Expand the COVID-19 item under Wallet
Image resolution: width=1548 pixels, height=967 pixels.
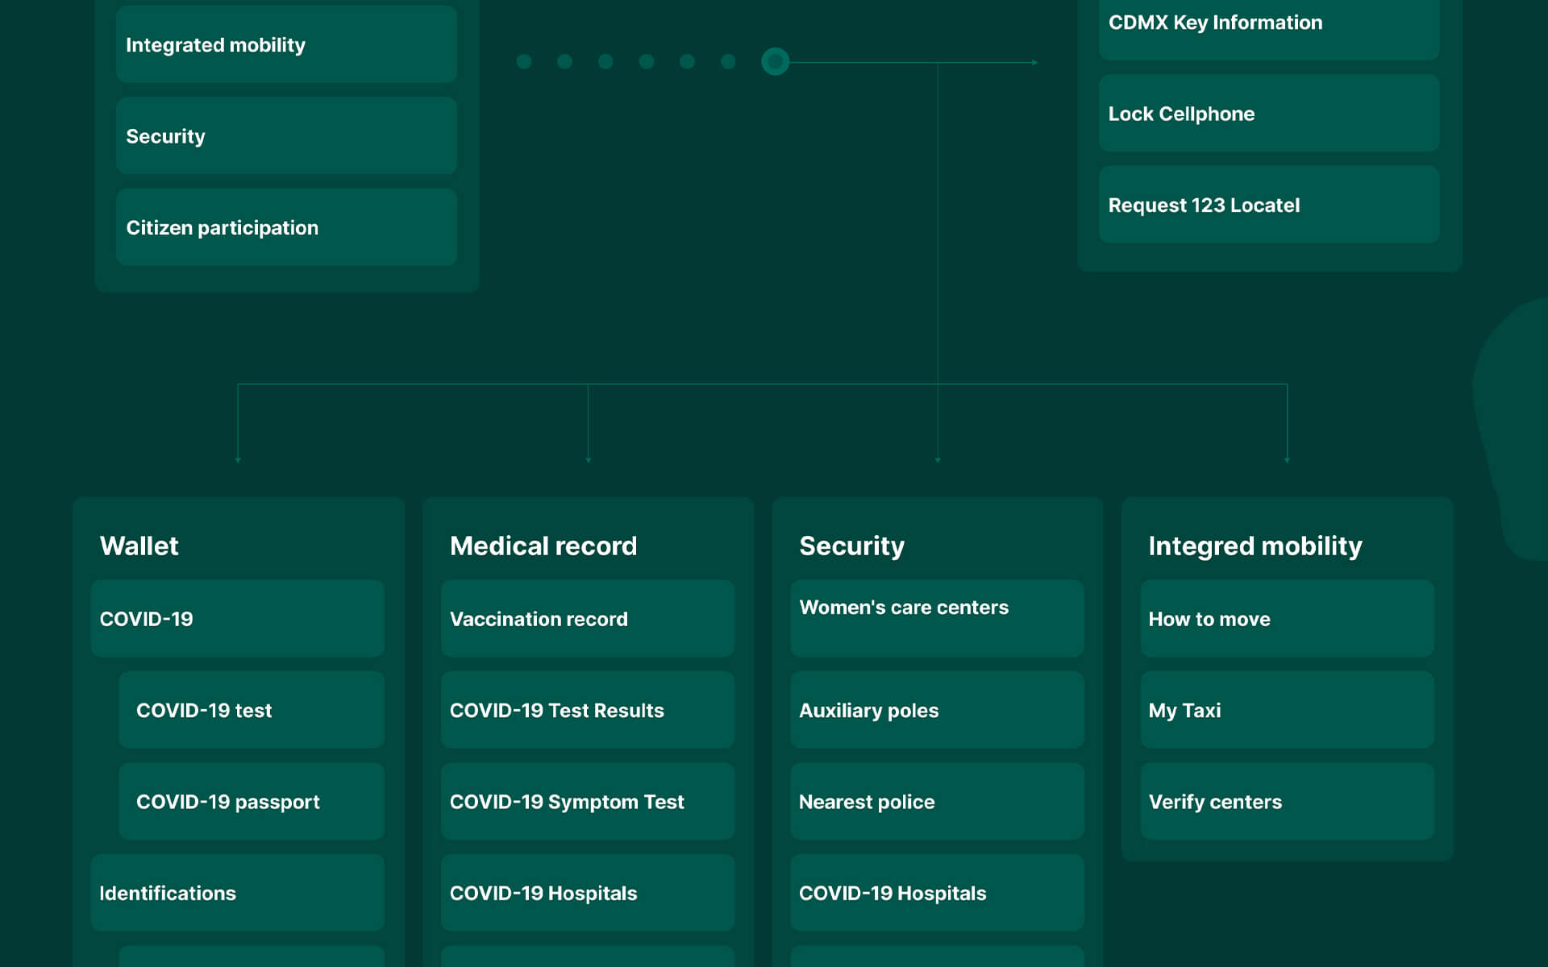click(x=237, y=619)
